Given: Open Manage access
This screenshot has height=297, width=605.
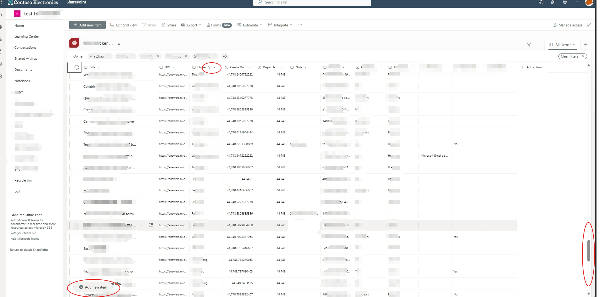Looking at the screenshot, I should pyautogui.click(x=568, y=25).
